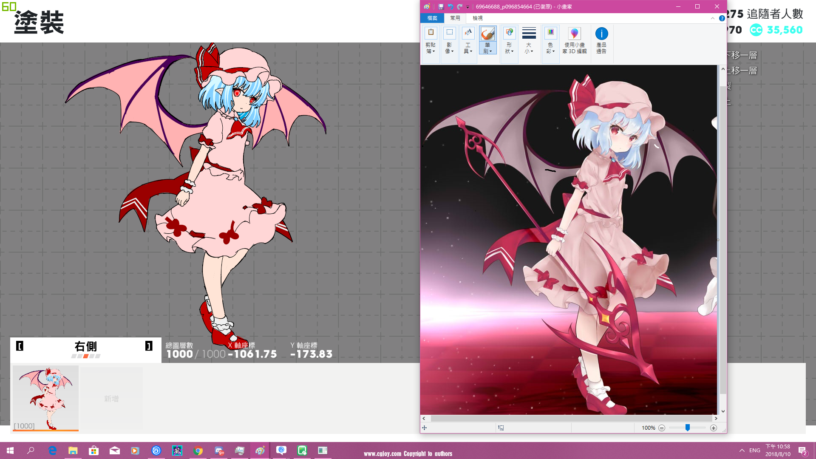Click the tools icon with pencil and letter A
This screenshot has width=816, height=459.
click(x=468, y=32)
